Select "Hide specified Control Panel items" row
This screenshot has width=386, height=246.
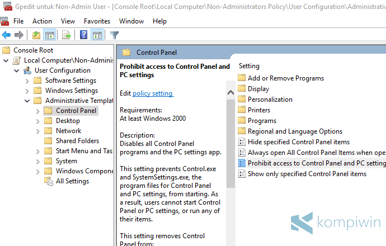pos(299,142)
